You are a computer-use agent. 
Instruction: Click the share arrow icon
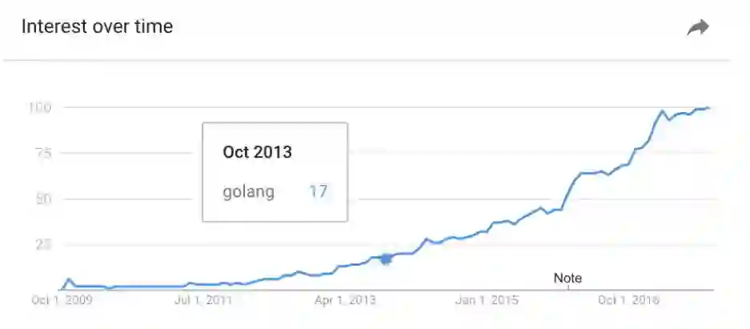pyautogui.click(x=698, y=28)
